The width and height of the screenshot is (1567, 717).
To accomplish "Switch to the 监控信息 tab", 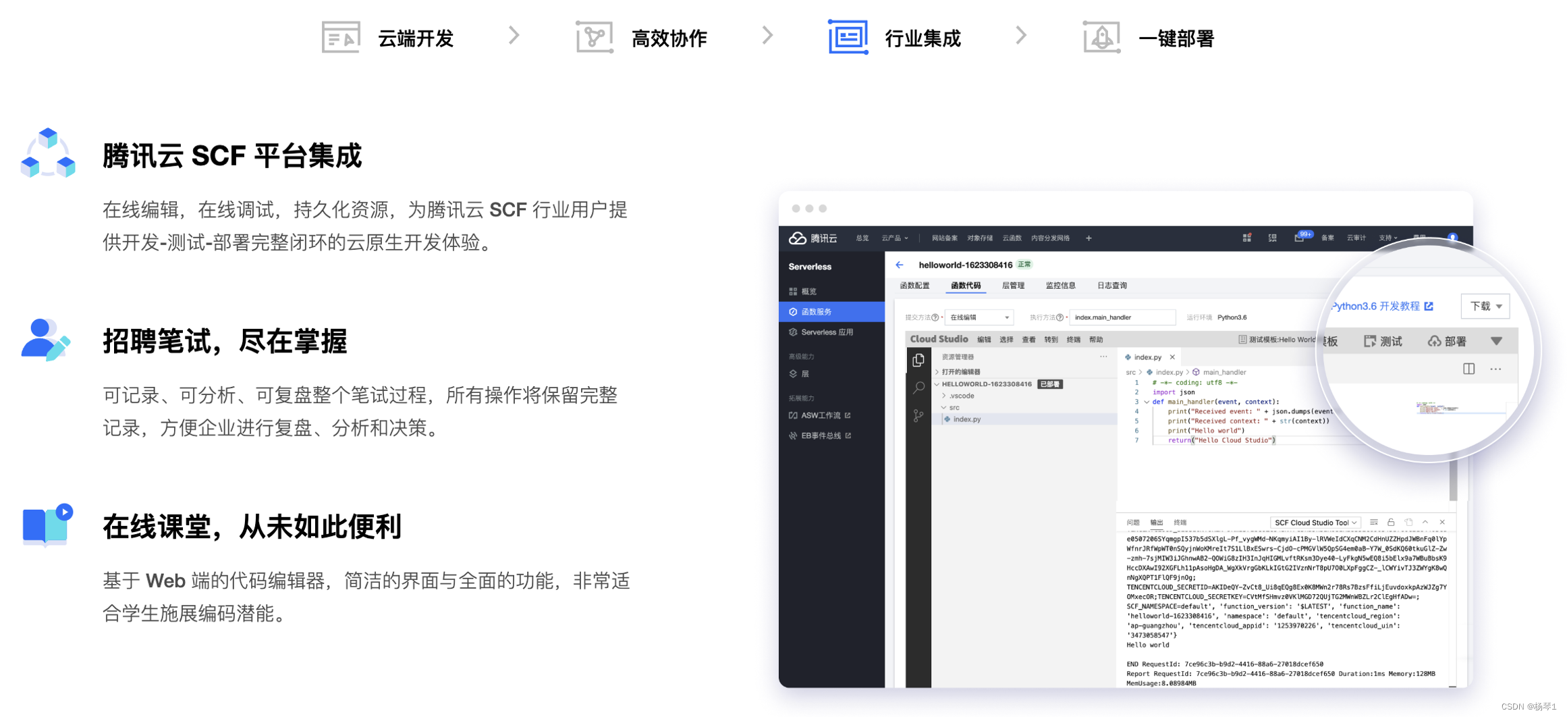I will (x=1061, y=285).
